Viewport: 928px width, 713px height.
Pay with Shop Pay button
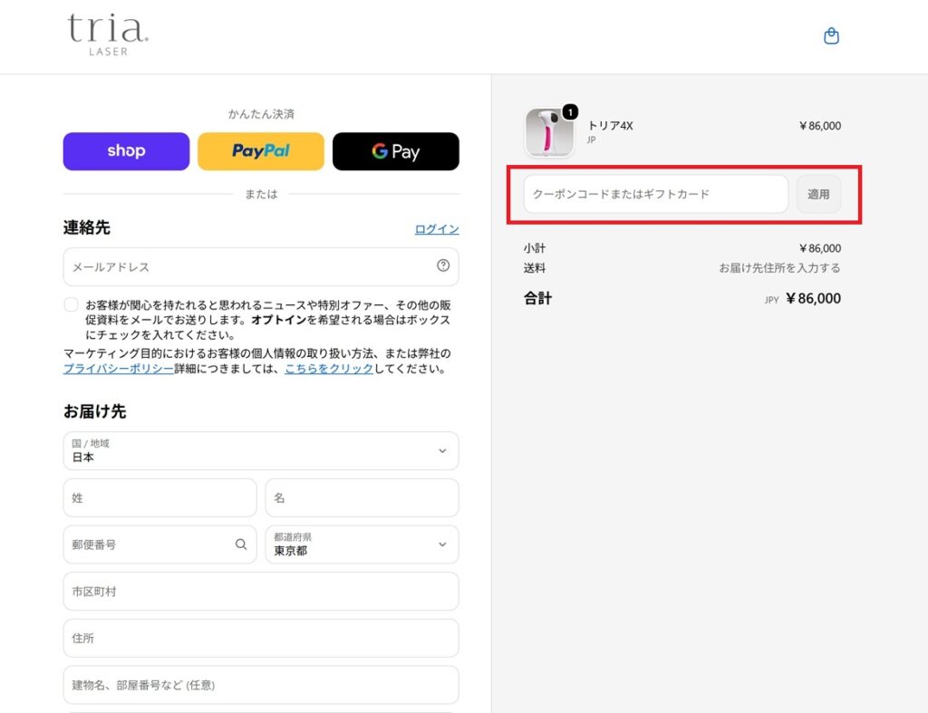(126, 151)
